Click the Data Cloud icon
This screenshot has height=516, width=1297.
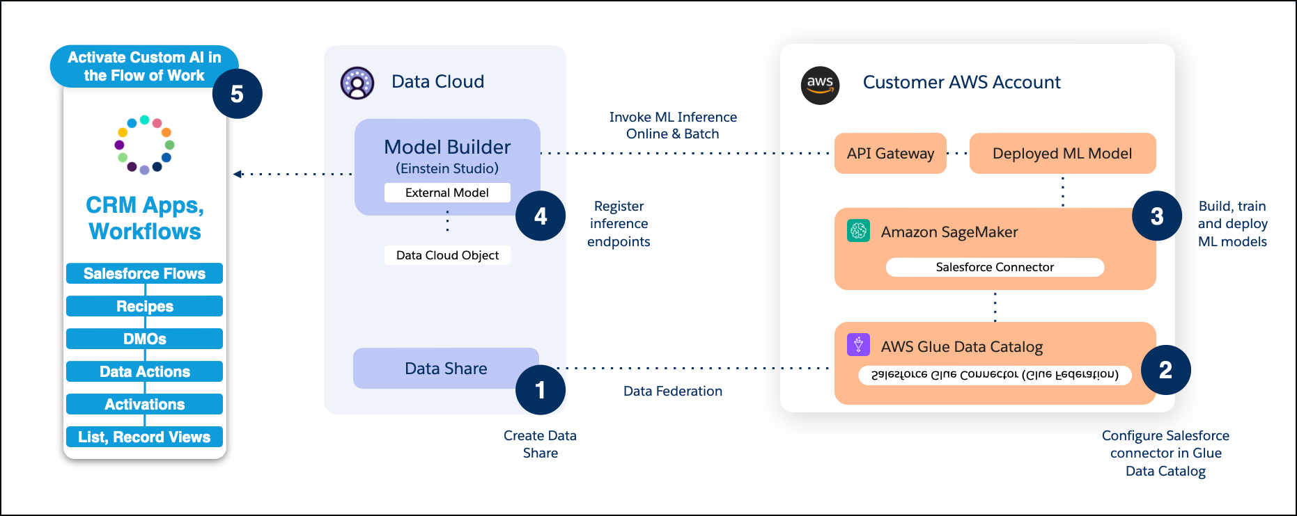click(357, 83)
